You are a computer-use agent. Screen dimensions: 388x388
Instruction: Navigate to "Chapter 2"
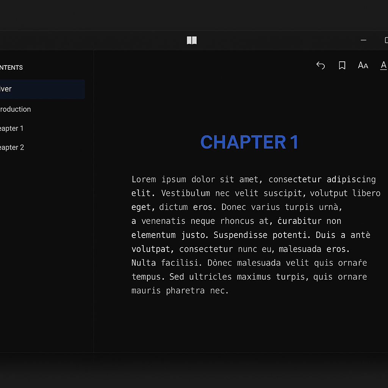point(11,147)
